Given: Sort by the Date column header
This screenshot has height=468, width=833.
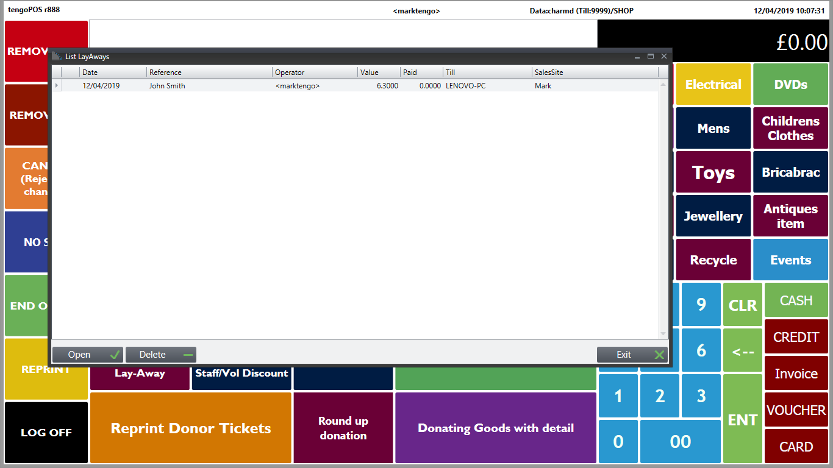Looking at the screenshot, I should (113, 73).
